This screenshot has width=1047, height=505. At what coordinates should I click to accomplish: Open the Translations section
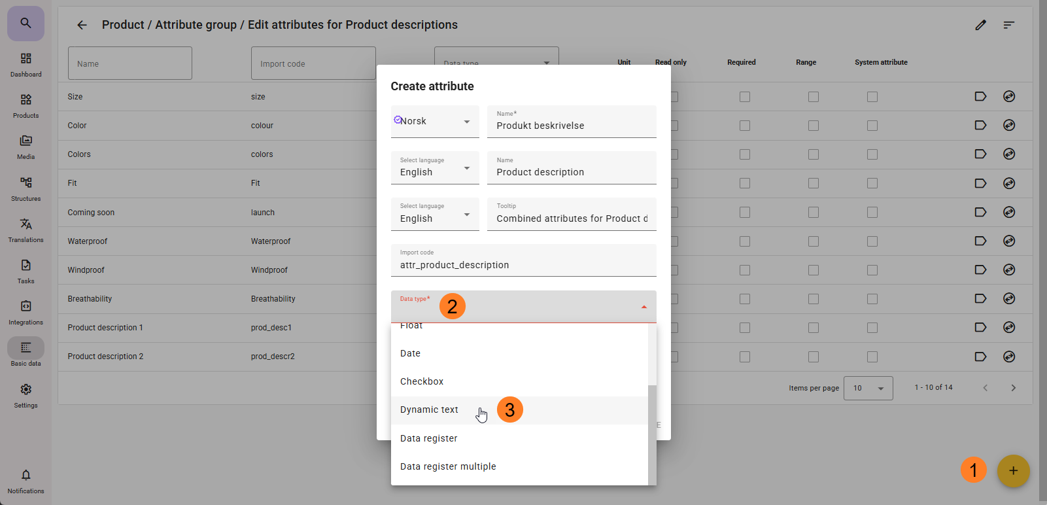pos(26,230)
